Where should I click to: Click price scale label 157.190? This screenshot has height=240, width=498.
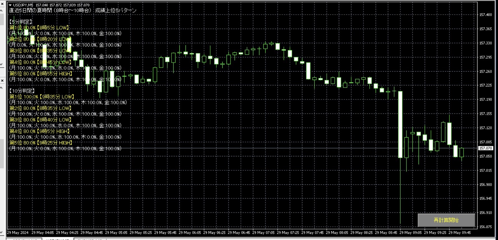pos(486,99)
